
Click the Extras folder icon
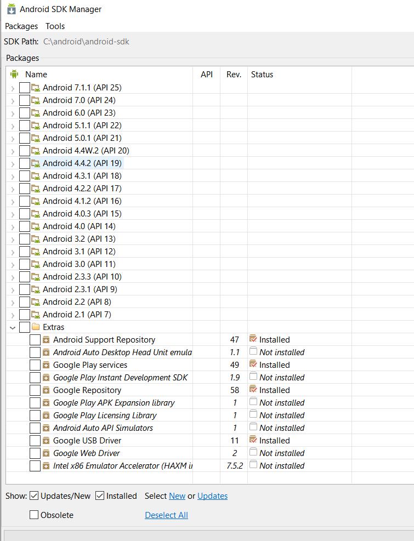click(36, 327)
